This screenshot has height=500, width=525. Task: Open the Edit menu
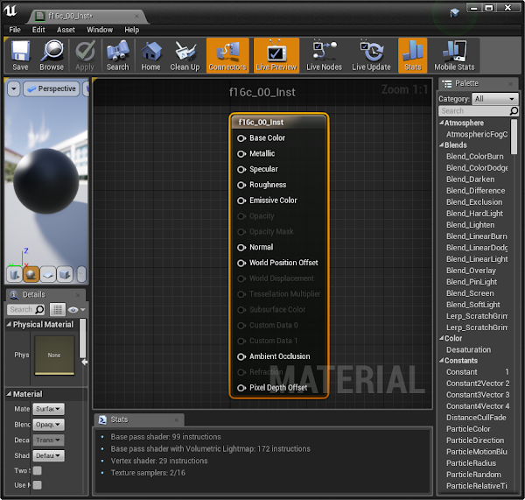point(38,30)
